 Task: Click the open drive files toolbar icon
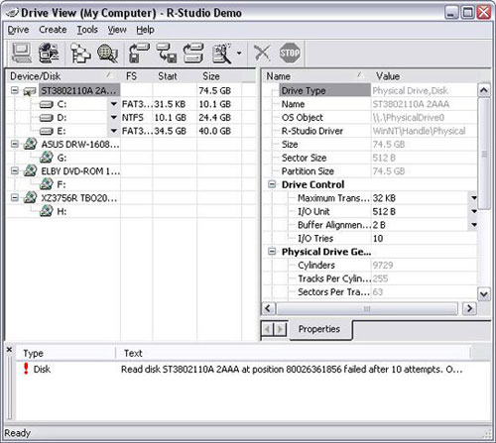pos(80,53)
